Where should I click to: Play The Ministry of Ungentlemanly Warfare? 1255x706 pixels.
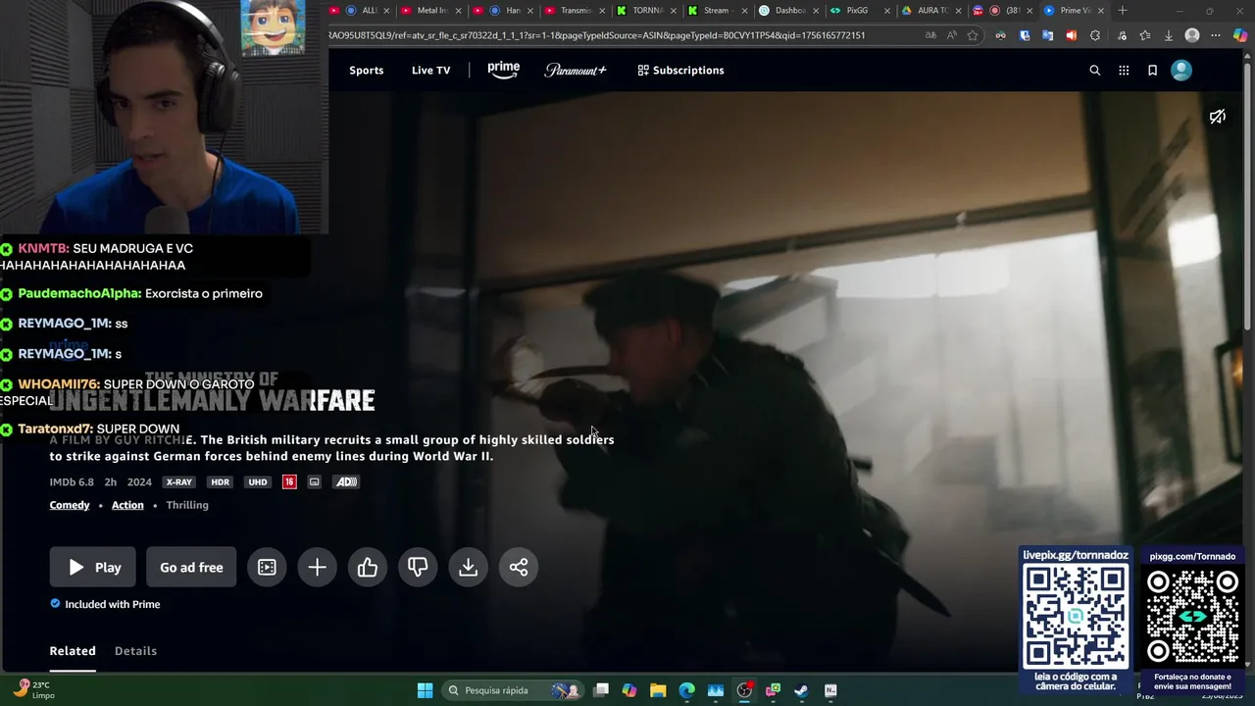coord(93,567)
